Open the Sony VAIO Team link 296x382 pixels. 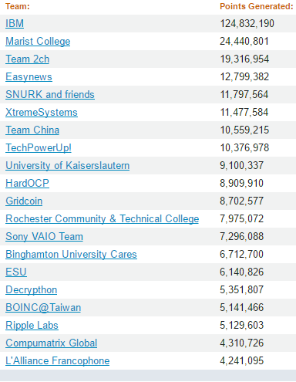pos(44,237)
